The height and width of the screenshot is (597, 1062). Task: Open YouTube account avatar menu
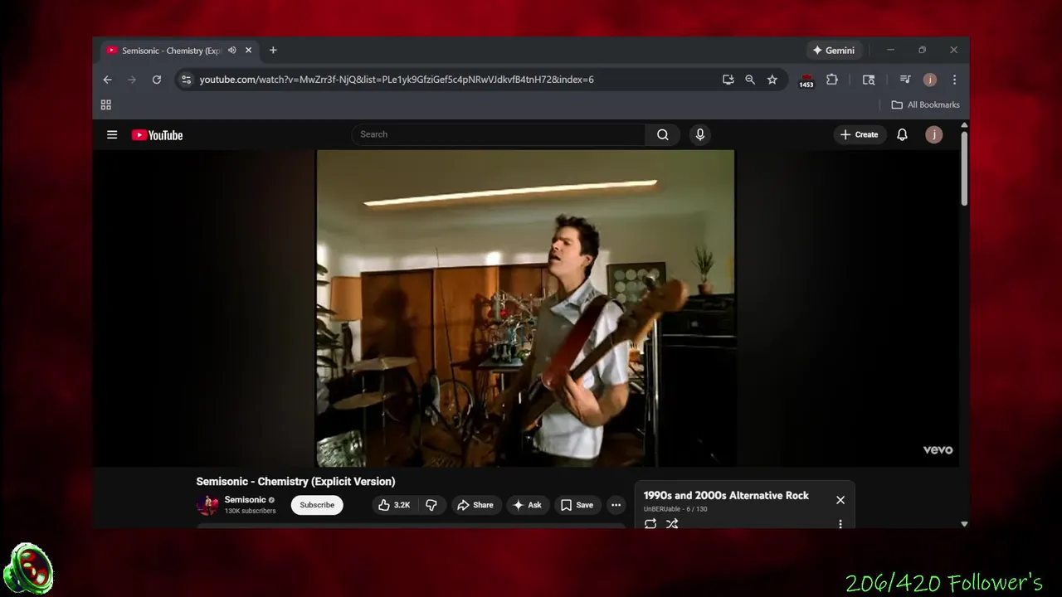tap(934, 134)
